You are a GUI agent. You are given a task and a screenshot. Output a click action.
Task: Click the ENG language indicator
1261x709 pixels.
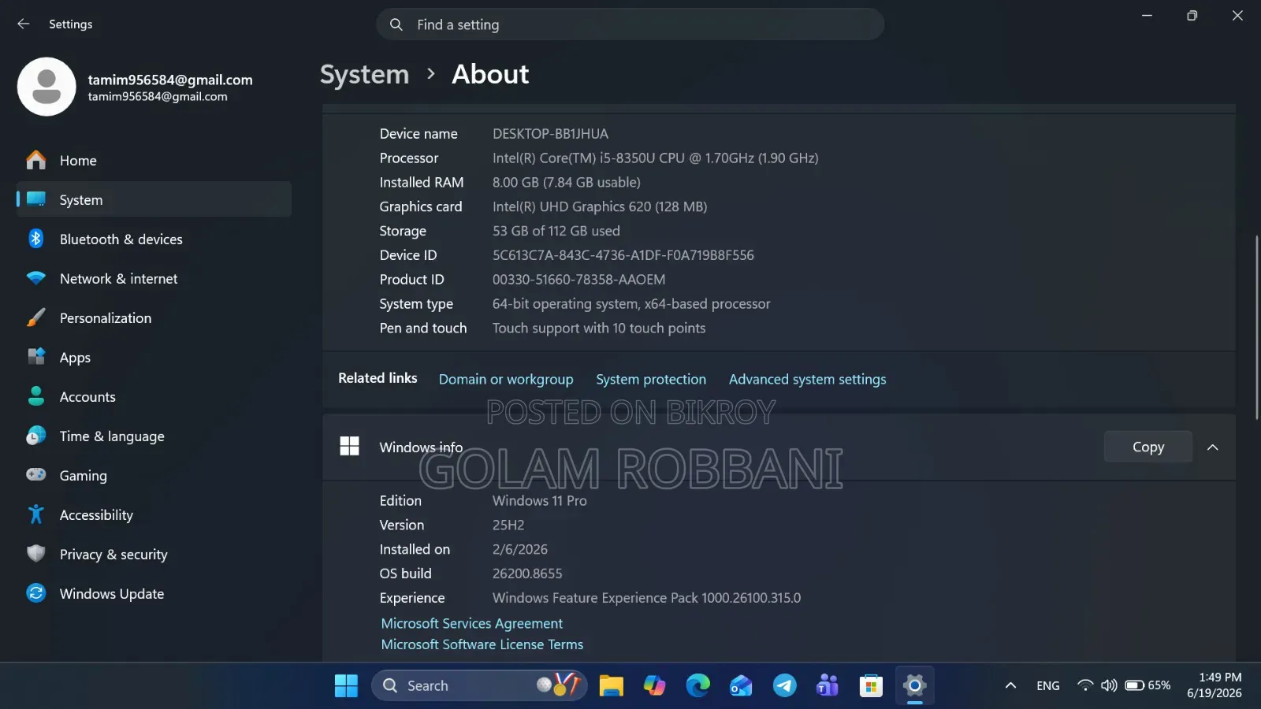click(1047, 686)
